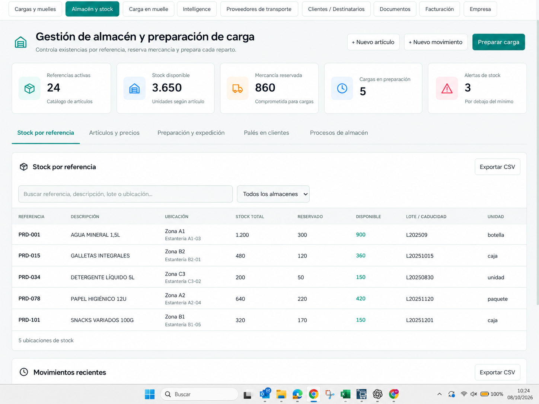Screen dimensions: 539x404
Task: Click the cube icon in Referencias activas card
Action: (x=29, y=88)
